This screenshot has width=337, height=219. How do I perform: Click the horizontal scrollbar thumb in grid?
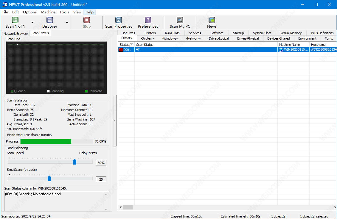coord(128,207)
